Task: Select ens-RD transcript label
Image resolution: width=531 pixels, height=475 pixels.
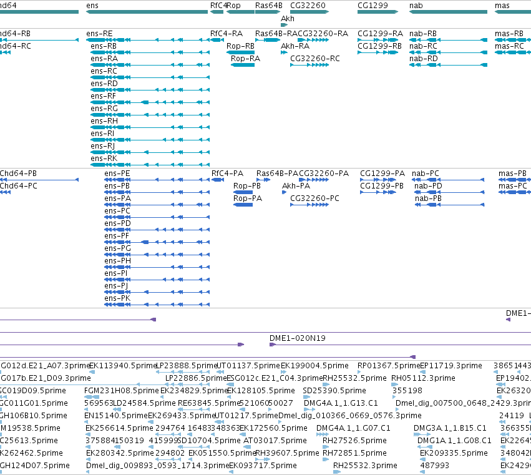Action: coord(104,84)
